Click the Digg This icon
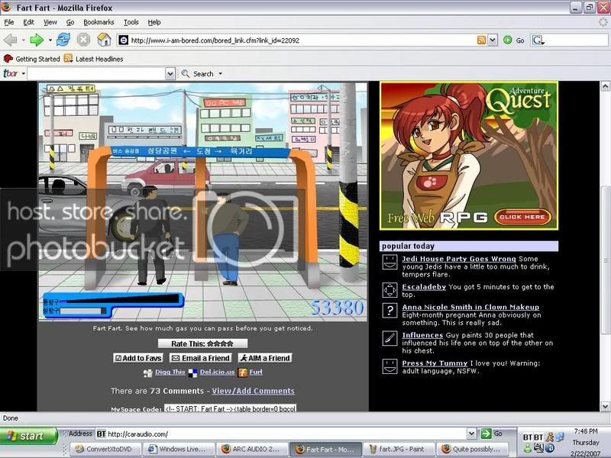The width and height of the screenshot is (611, 458). click(147, 373)
